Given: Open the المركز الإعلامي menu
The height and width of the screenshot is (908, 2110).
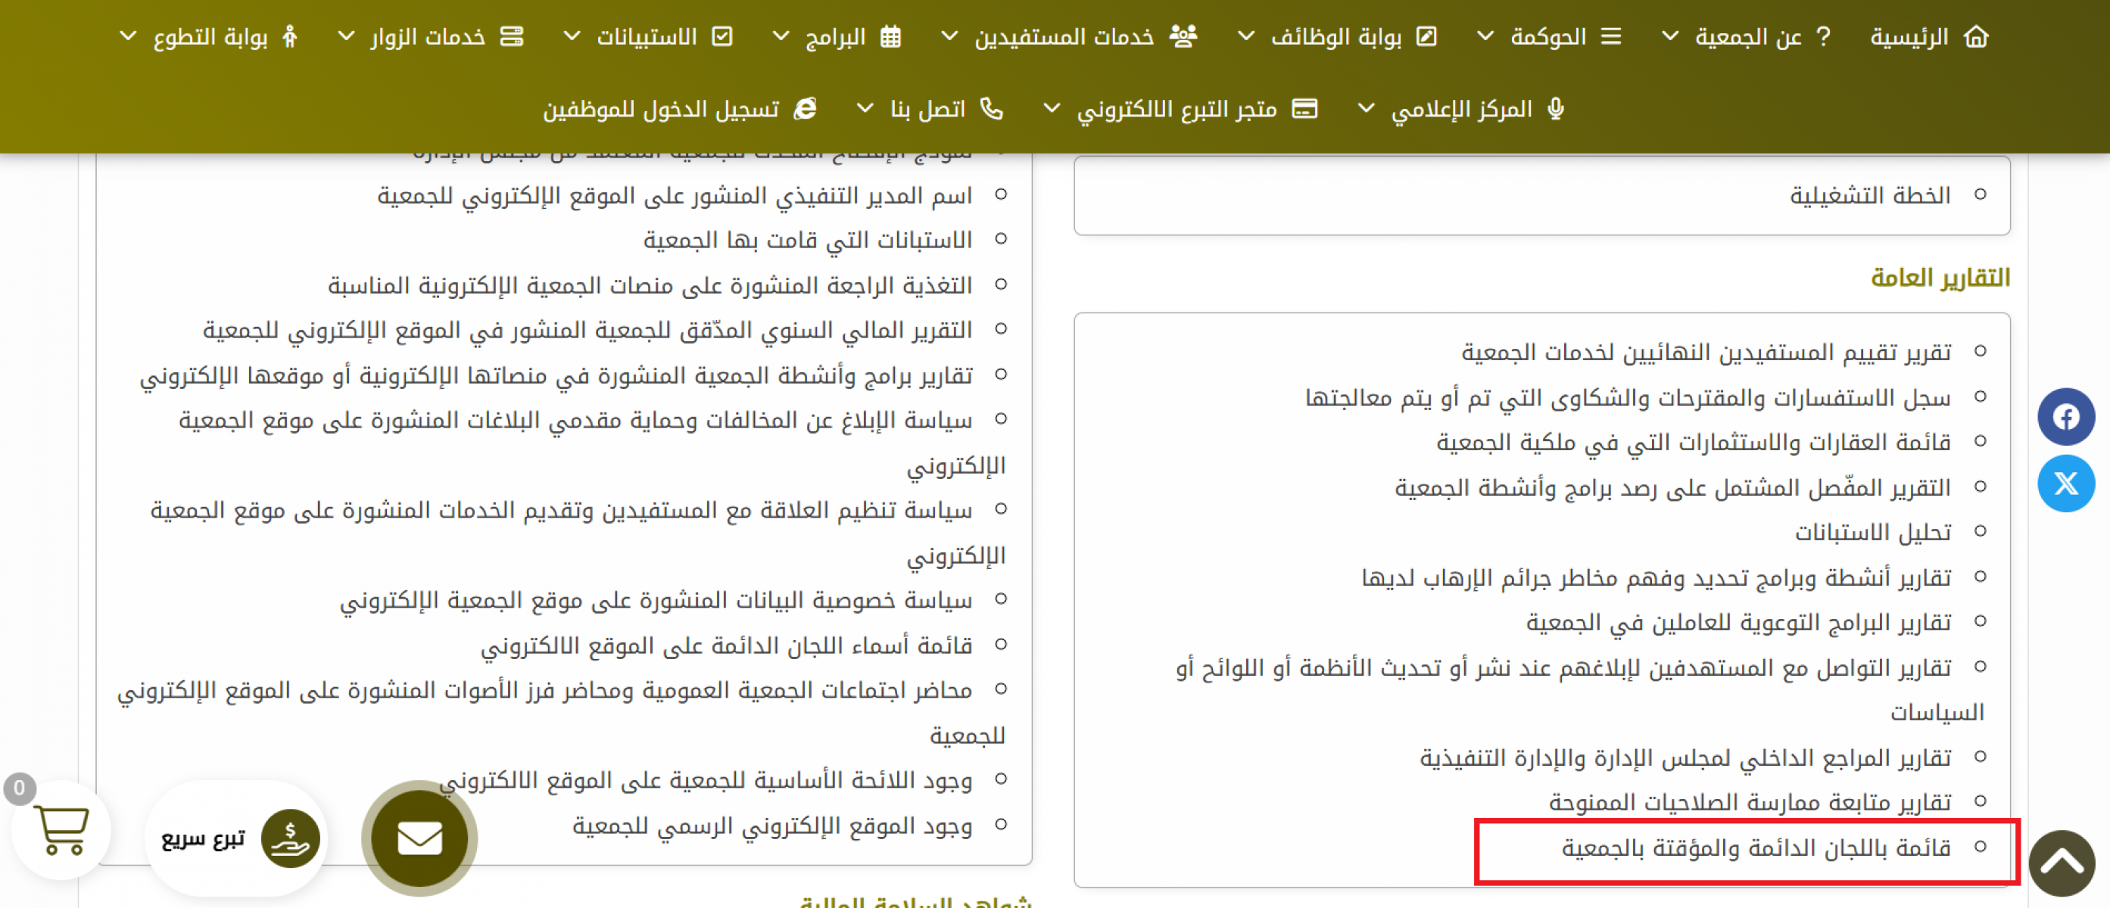Looking at the screenshot, I should [x=1462, y=109].
